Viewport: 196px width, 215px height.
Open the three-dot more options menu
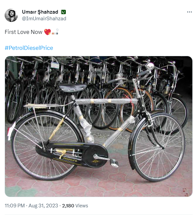[189, 12]
